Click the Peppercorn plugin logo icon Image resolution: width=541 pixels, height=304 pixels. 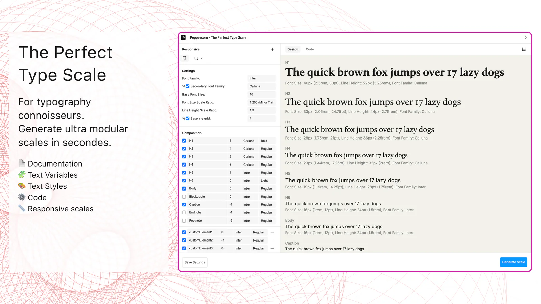183,37
